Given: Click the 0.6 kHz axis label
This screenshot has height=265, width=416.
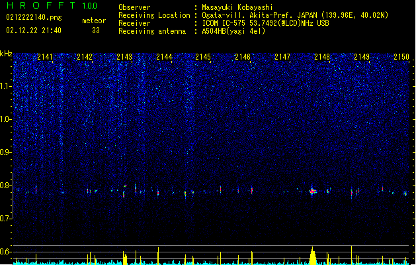Looking at the screenshot, I should pos(5,252).
